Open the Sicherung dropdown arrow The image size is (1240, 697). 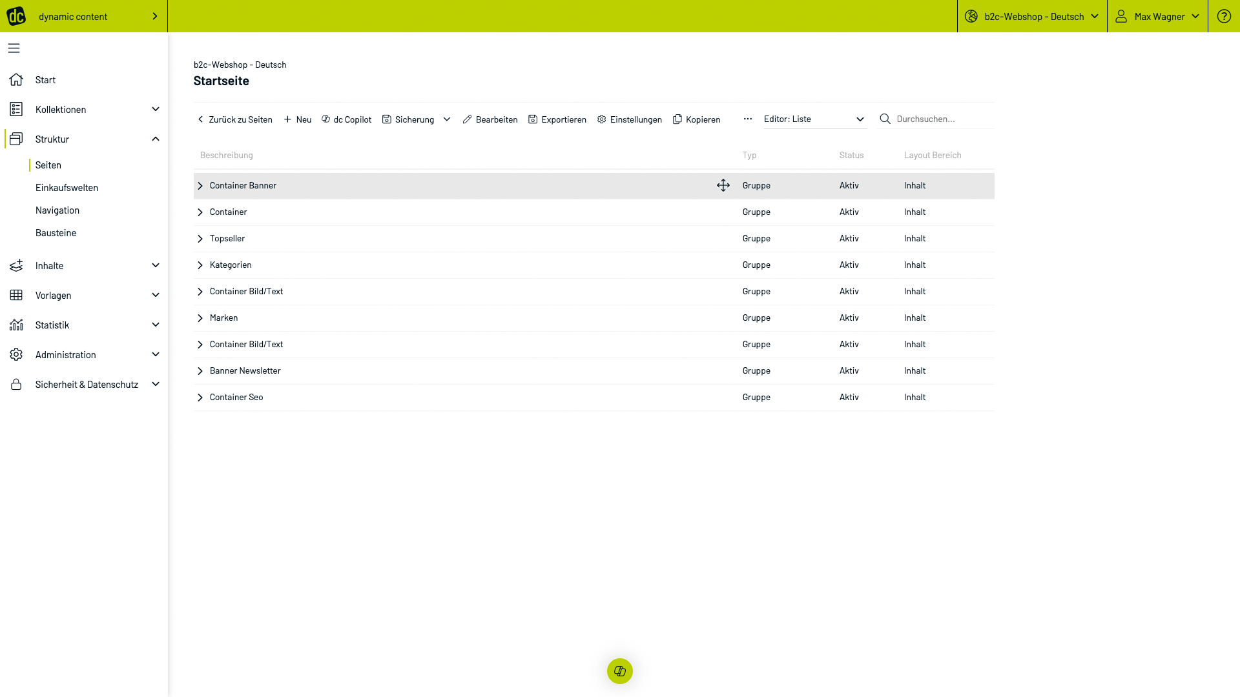[x=447, y=119]
